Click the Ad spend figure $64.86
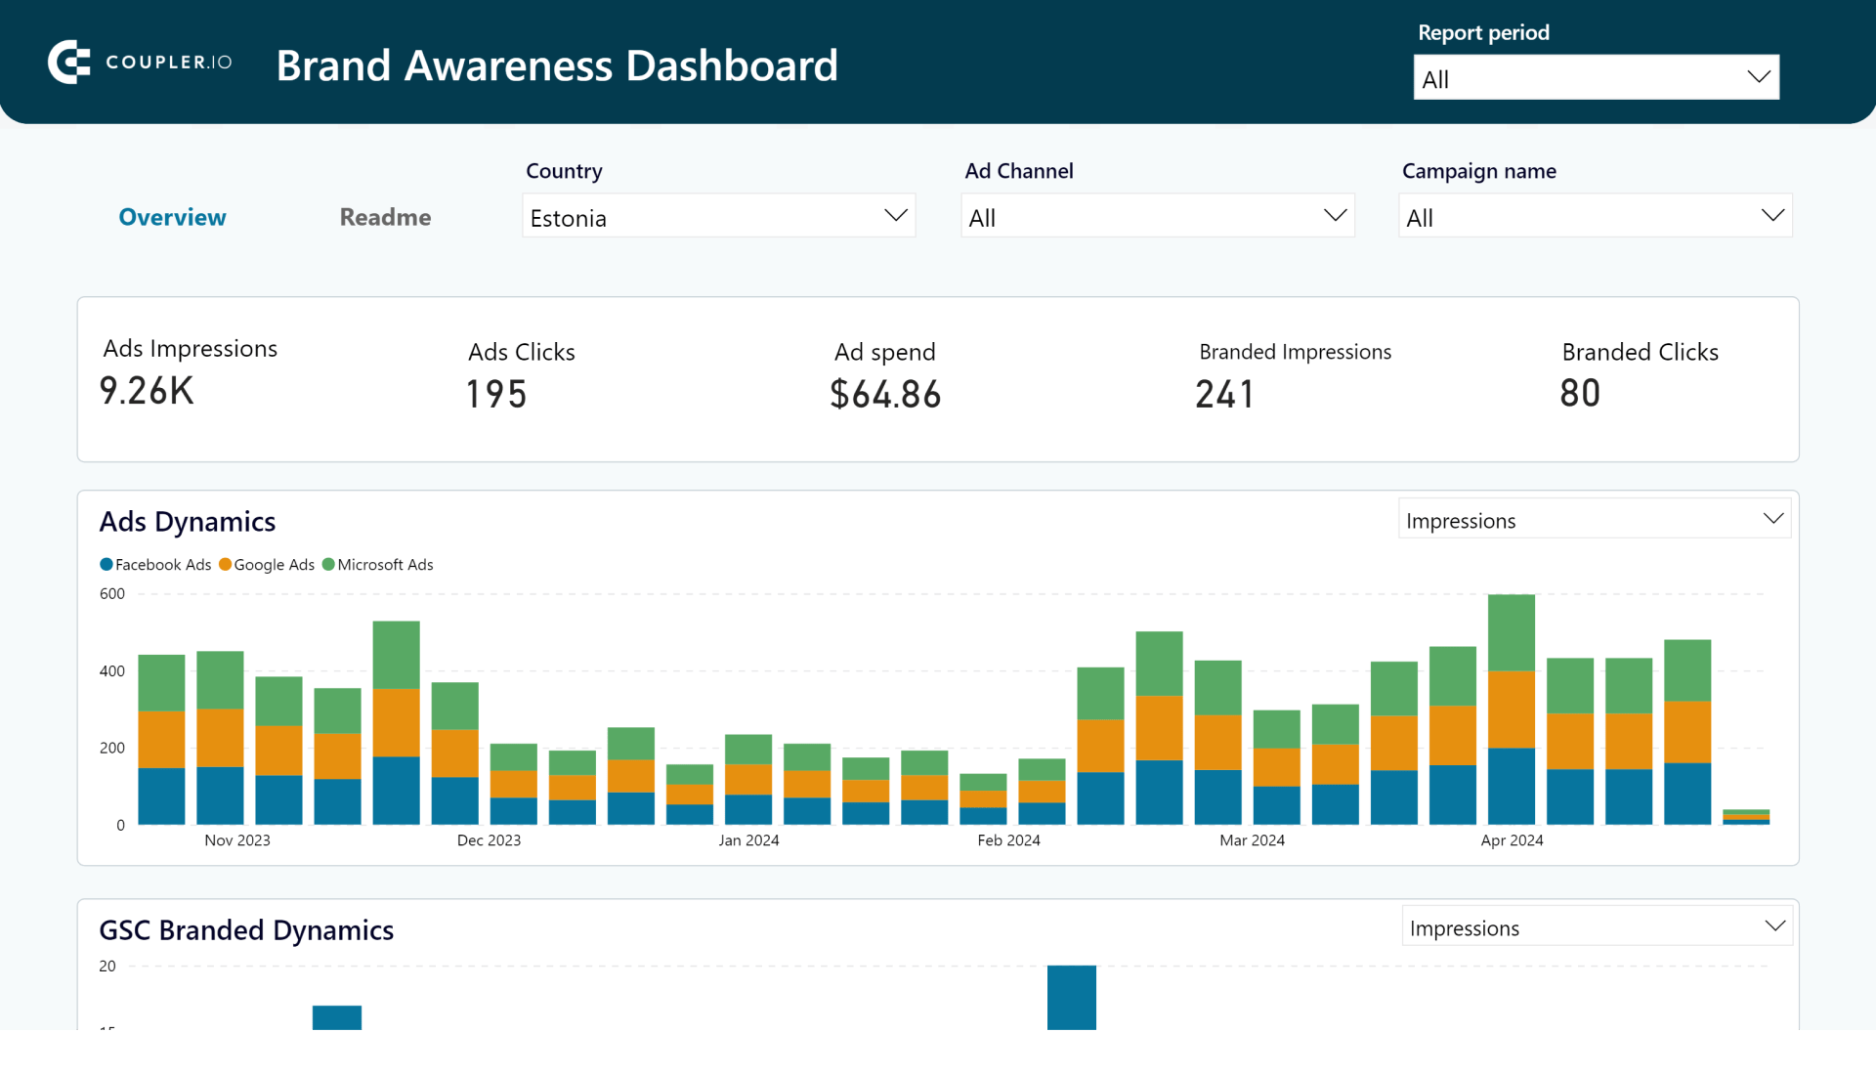1876x1076 pixels. [885, 393]
